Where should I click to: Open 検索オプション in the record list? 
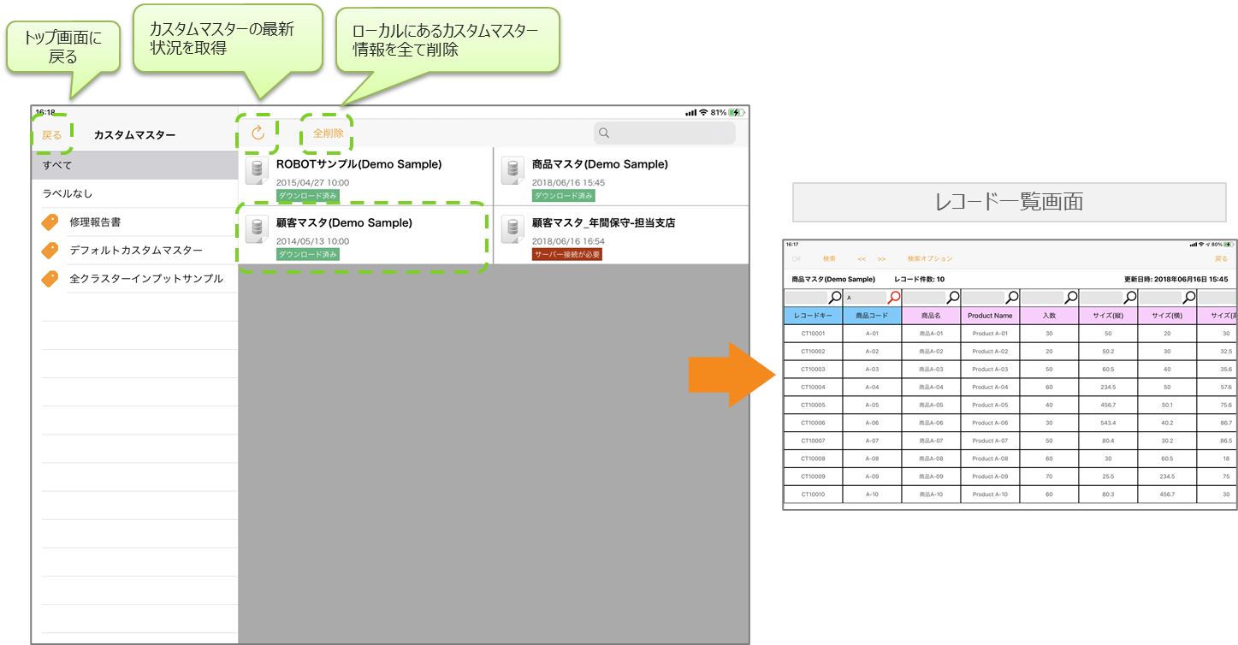929,258
